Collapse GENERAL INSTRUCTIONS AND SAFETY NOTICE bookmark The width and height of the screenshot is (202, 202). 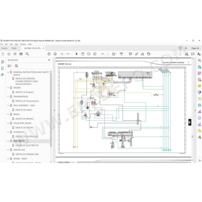[x=8, y=72]
